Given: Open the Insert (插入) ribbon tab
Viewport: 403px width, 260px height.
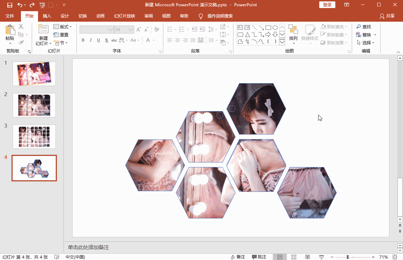Looking at the screenshot, I should click(47, 16).
